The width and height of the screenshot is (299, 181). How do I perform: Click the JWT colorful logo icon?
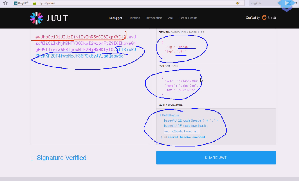click(x=36, y=18)
